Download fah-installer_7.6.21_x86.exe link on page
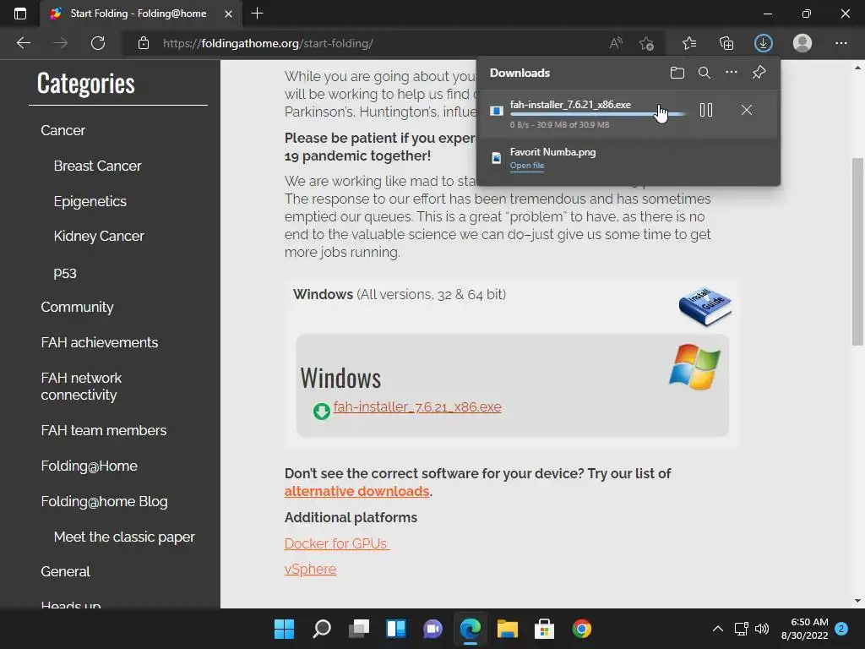 point(417,407)
